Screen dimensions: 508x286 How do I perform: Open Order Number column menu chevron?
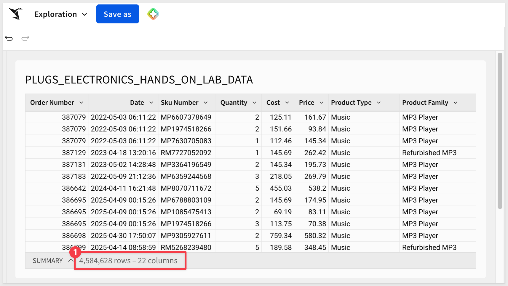[x=81, y=102]
